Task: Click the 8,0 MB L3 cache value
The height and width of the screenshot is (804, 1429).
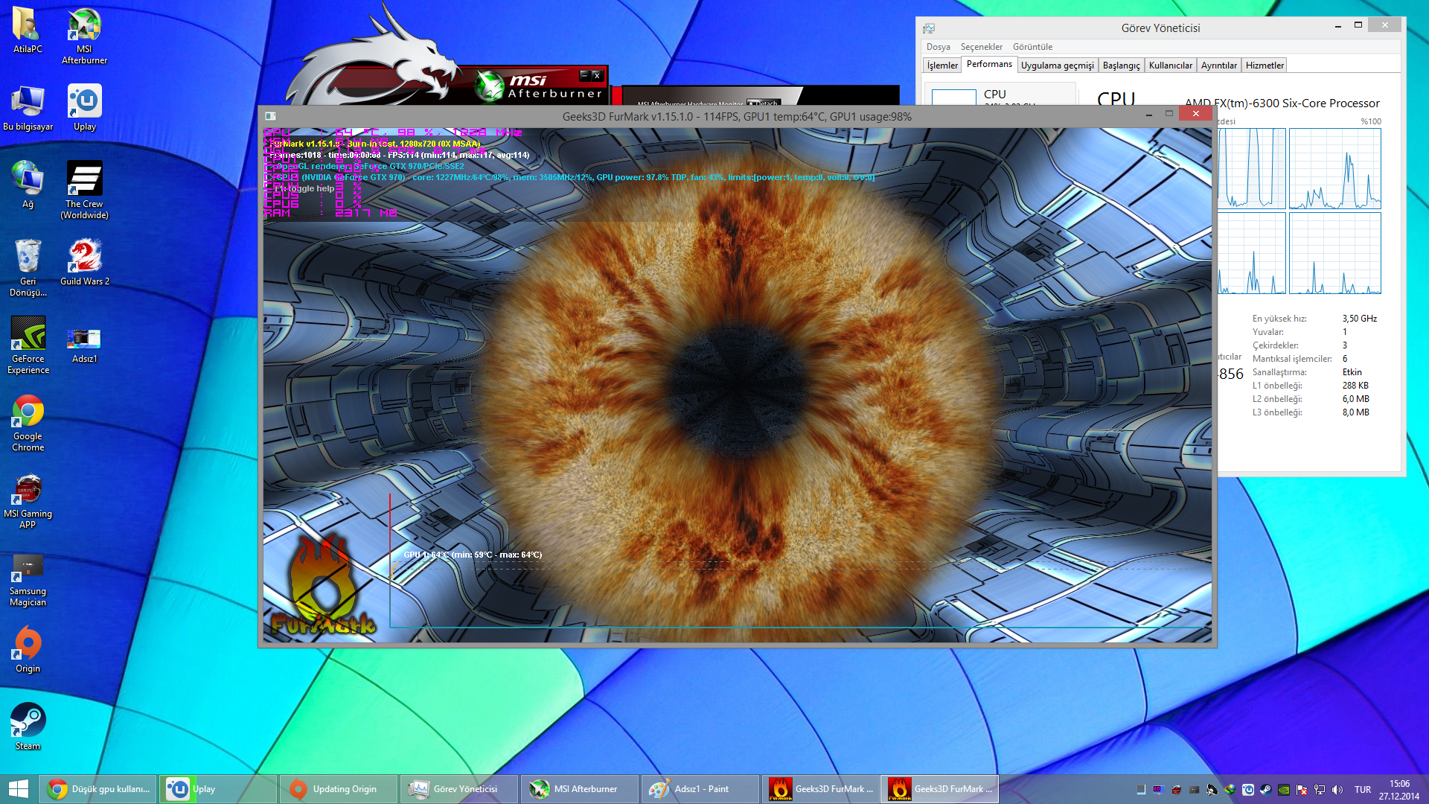Action: pos(1356,412)
